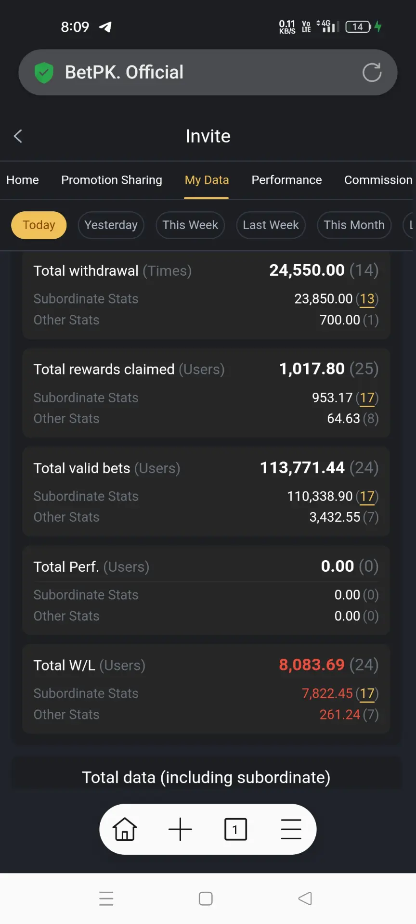416x924 pixels.
Task: Open the Promotion Sharing tab
Action: click(x=112, y=180)
